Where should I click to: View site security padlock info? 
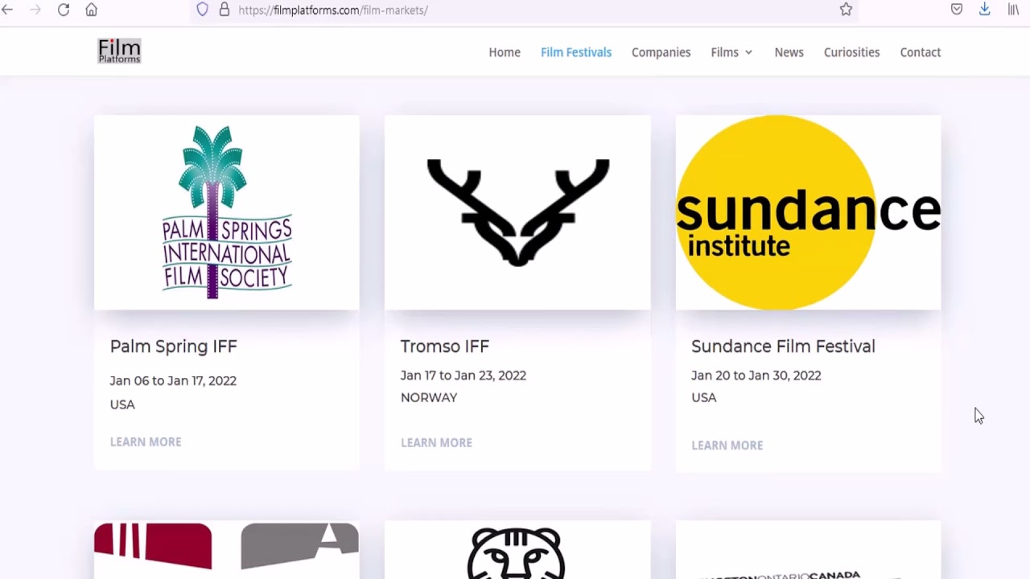tap(225, 10)
